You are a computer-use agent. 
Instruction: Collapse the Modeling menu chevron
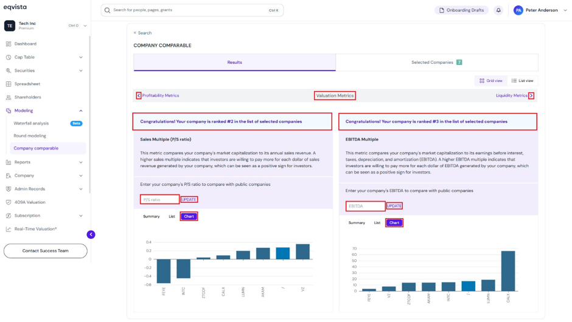[x=81, y=111]
